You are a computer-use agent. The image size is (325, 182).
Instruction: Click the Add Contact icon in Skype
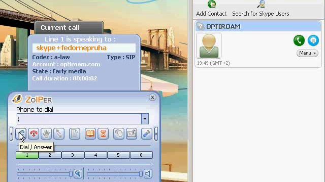(212, 4)
